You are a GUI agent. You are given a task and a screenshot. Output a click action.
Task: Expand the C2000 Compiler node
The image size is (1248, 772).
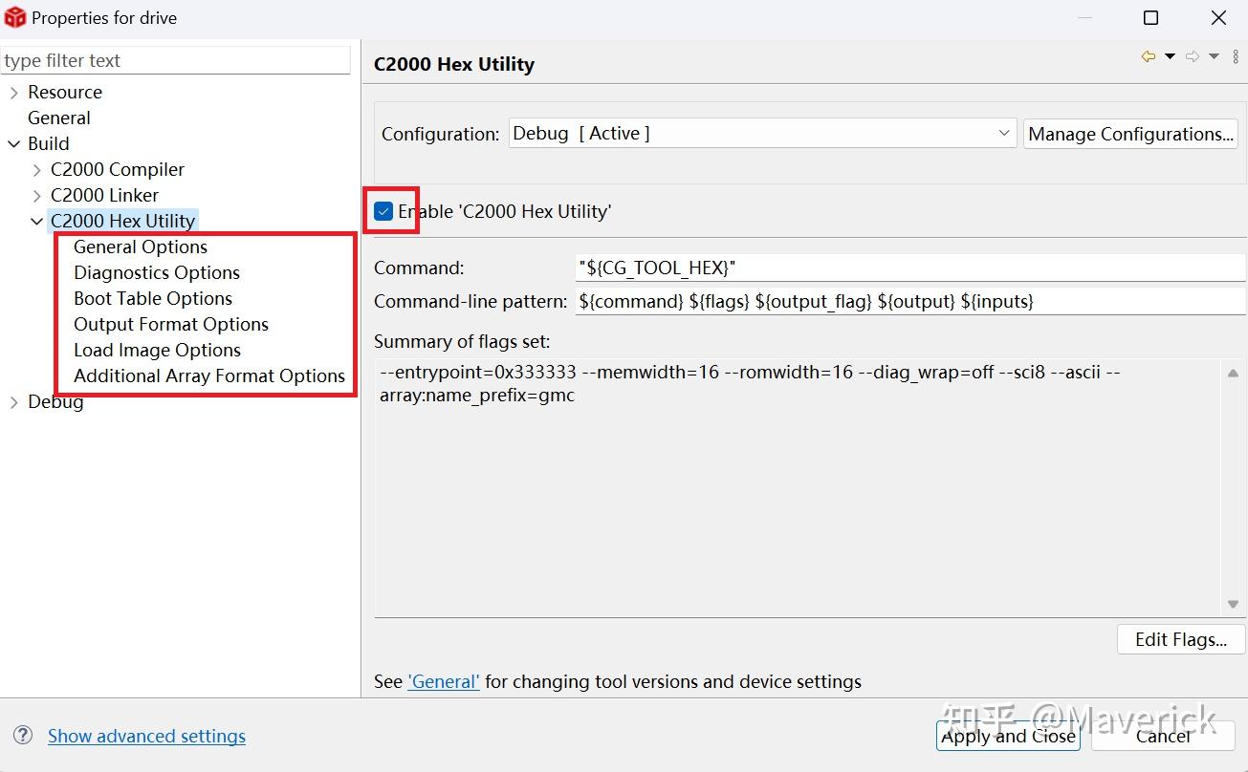pyautogui.click(x=37, y=170)
